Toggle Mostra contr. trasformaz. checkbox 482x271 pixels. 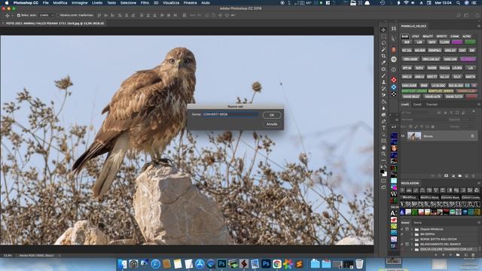pyautogui.click(x=58, y=15)
